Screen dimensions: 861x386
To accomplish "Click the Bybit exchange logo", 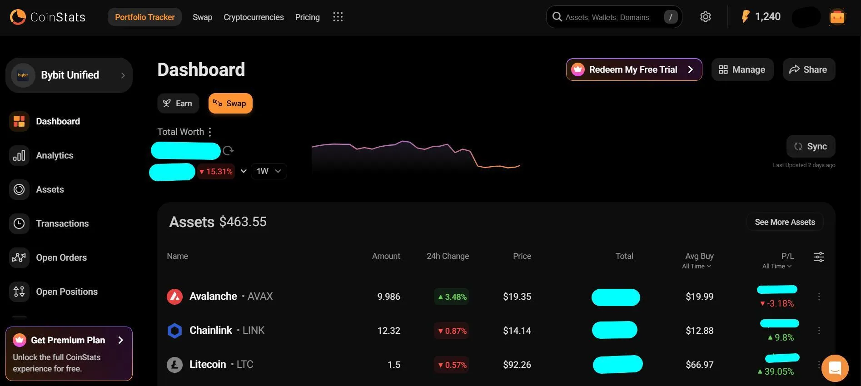I will click(x=23, y=75).
